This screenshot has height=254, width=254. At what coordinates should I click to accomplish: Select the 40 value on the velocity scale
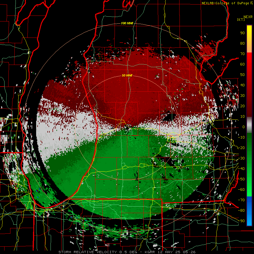click(242, 85)
